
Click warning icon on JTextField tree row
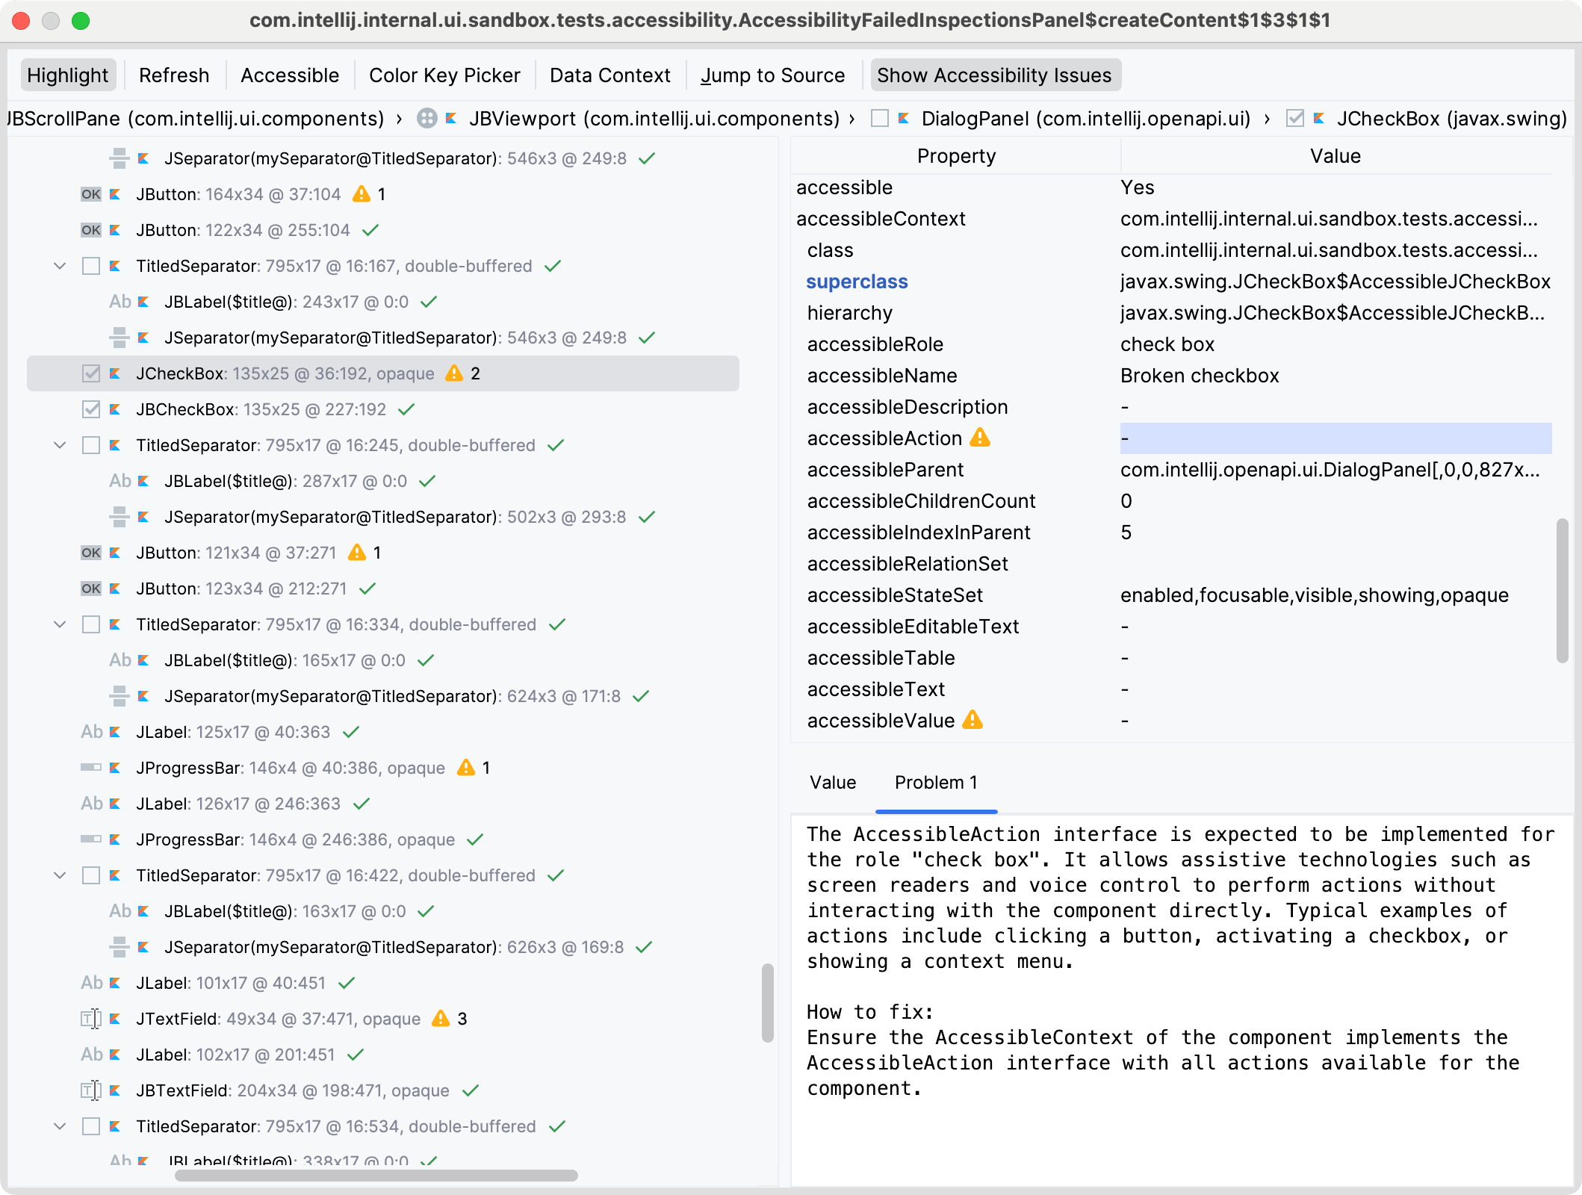[441, 1019]
